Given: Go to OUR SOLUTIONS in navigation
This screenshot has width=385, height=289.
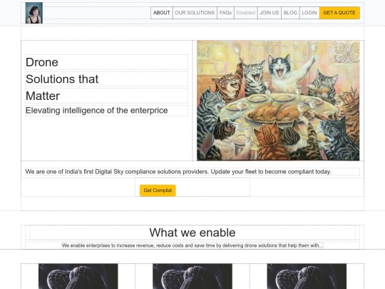Looking at the screenshot, I should [195, 13].
